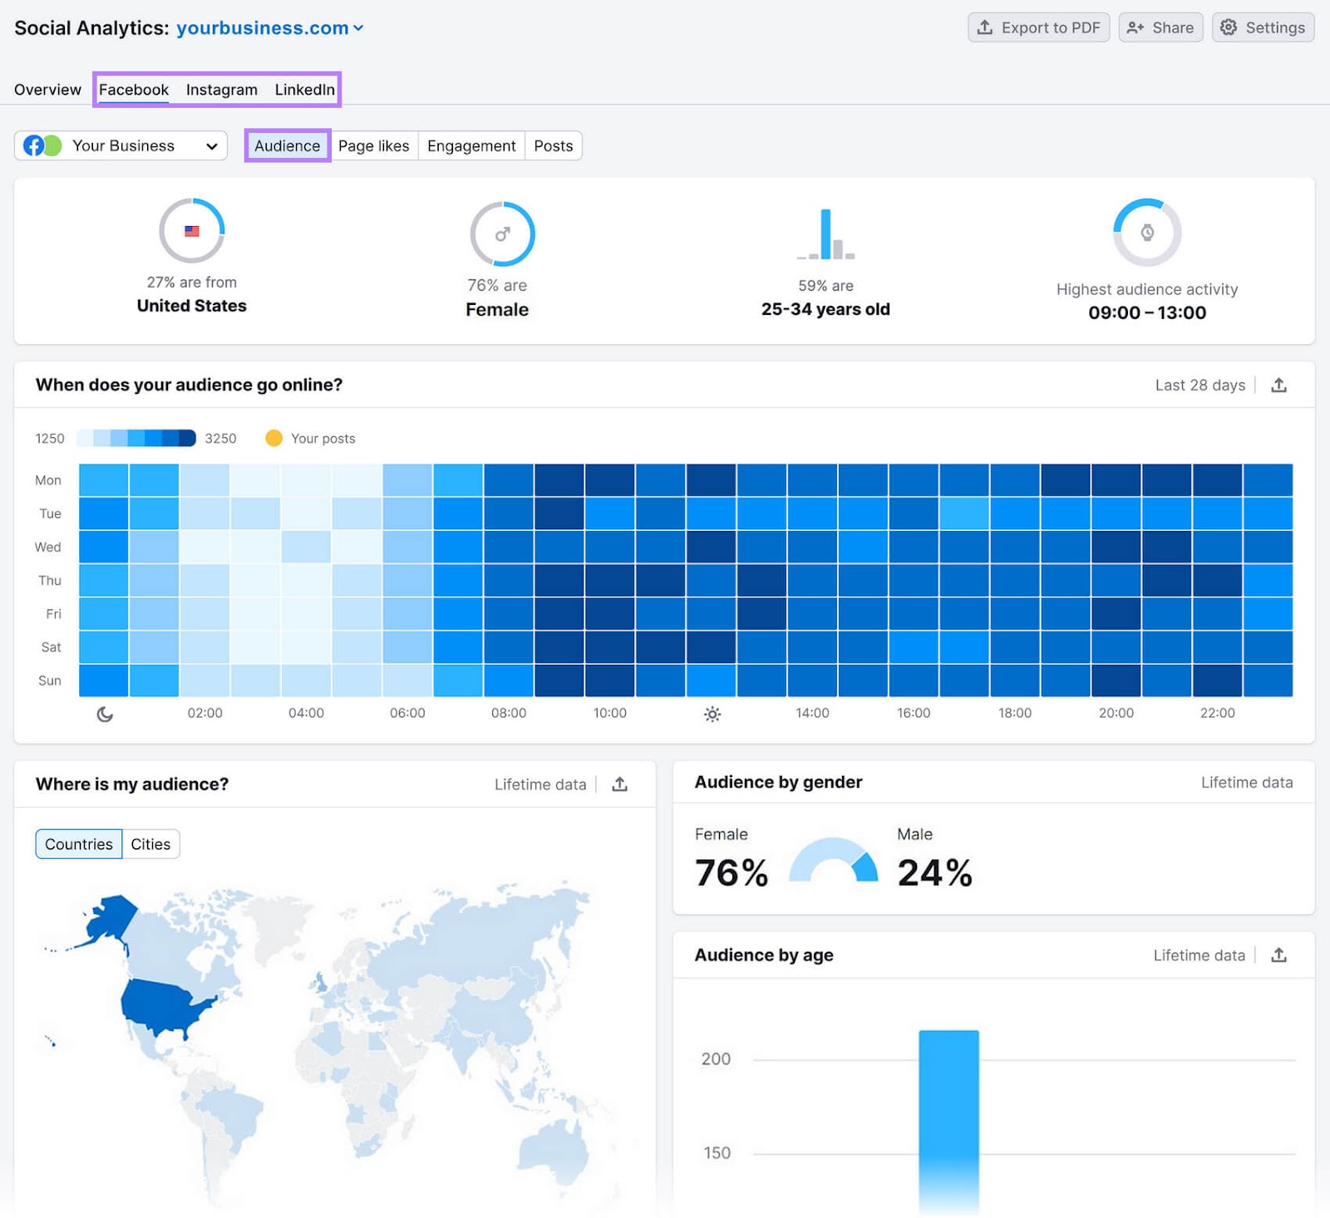This screenshot has width=1330, height=1218.
Task: Click the heatmap color scale gradient
Action: click(x=137, y=438)
